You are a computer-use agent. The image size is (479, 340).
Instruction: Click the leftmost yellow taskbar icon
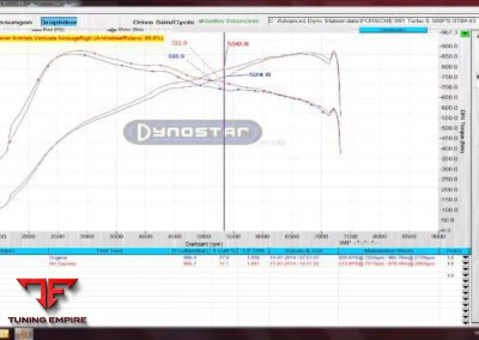click(x=4, y=334)
